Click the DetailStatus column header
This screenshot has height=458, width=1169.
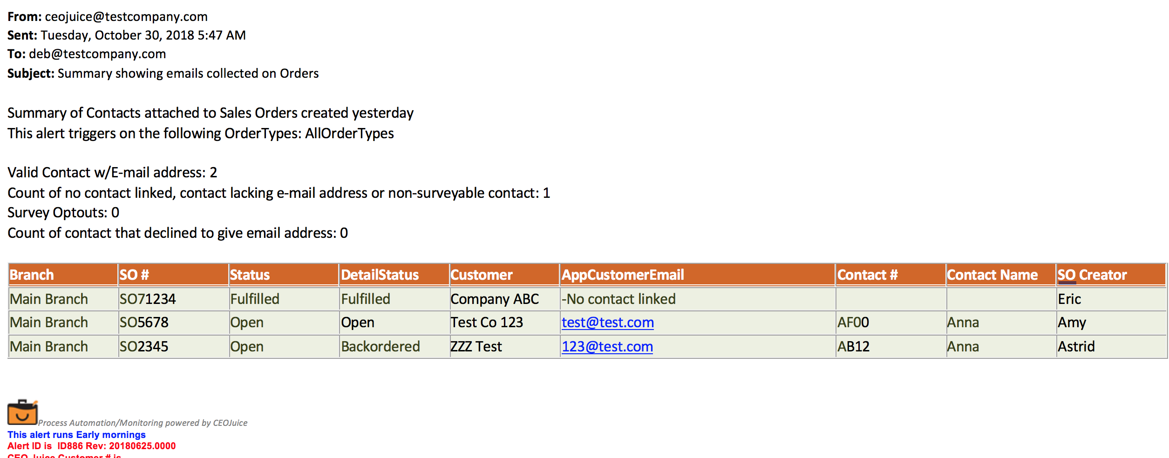click(394, 275)
